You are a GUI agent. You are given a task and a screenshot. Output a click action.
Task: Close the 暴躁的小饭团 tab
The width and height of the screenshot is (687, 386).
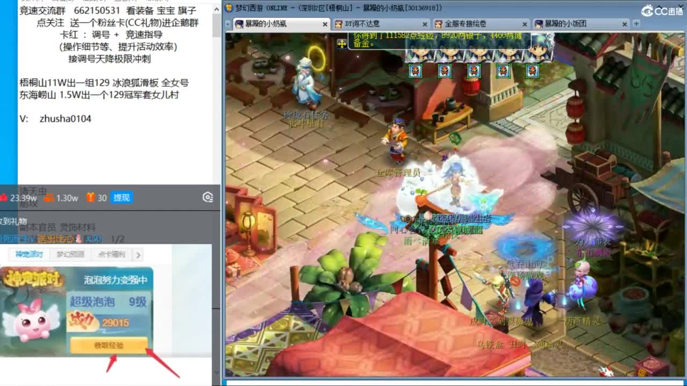coord(625,24)
